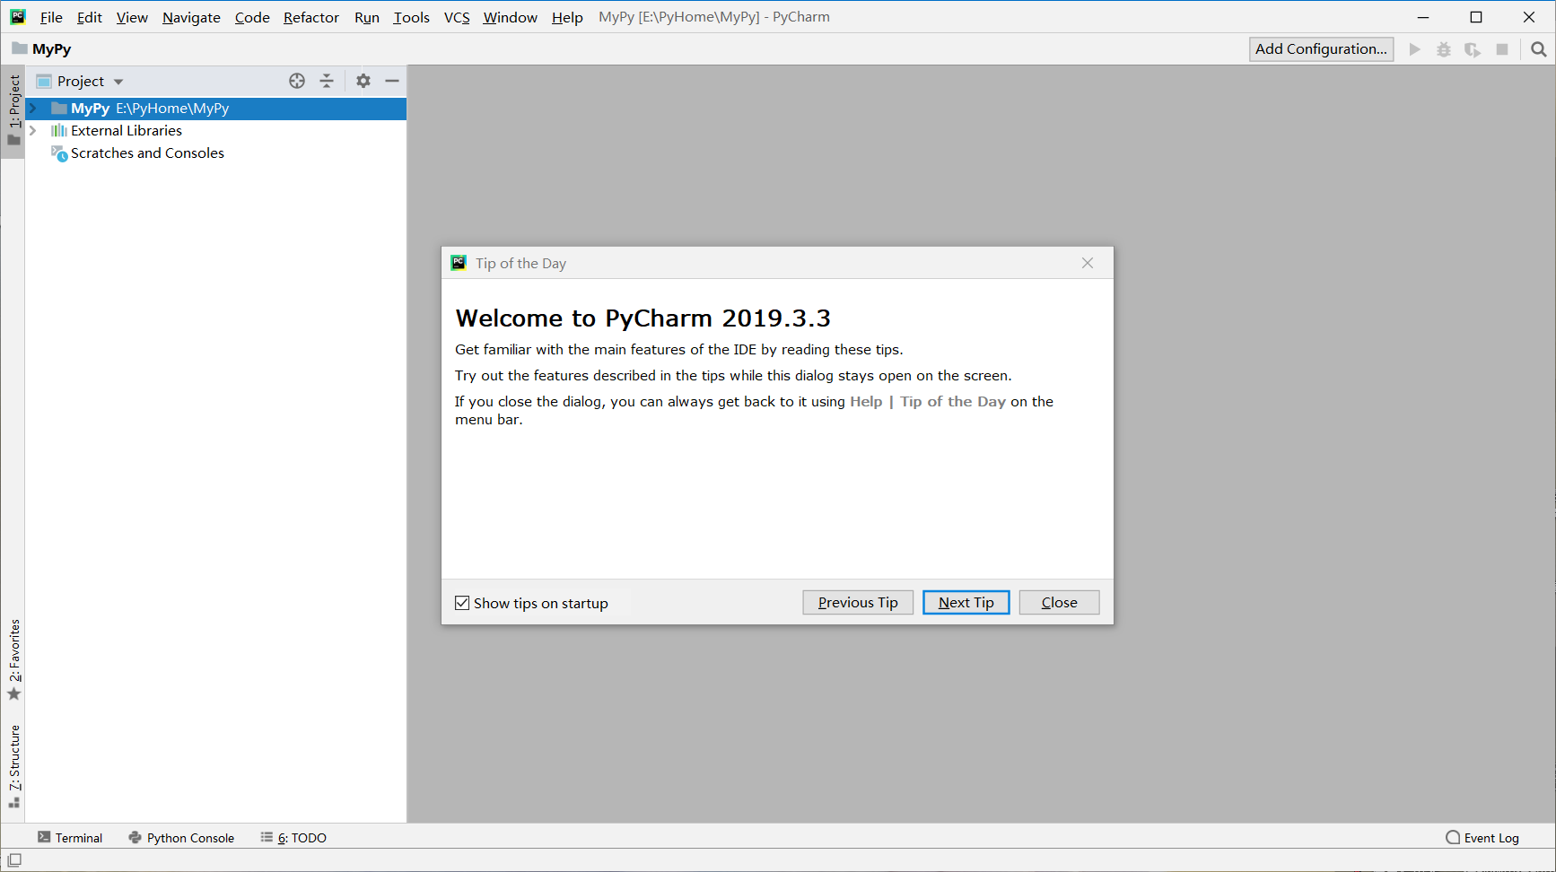1556x872 pixels.
Task: Open the View menu
Action: pos(132,17)
